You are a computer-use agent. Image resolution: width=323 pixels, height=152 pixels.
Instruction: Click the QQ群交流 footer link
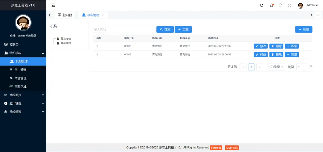232,148
